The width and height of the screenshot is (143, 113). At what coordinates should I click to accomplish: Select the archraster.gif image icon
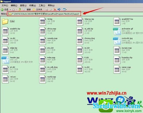[117, 31]
